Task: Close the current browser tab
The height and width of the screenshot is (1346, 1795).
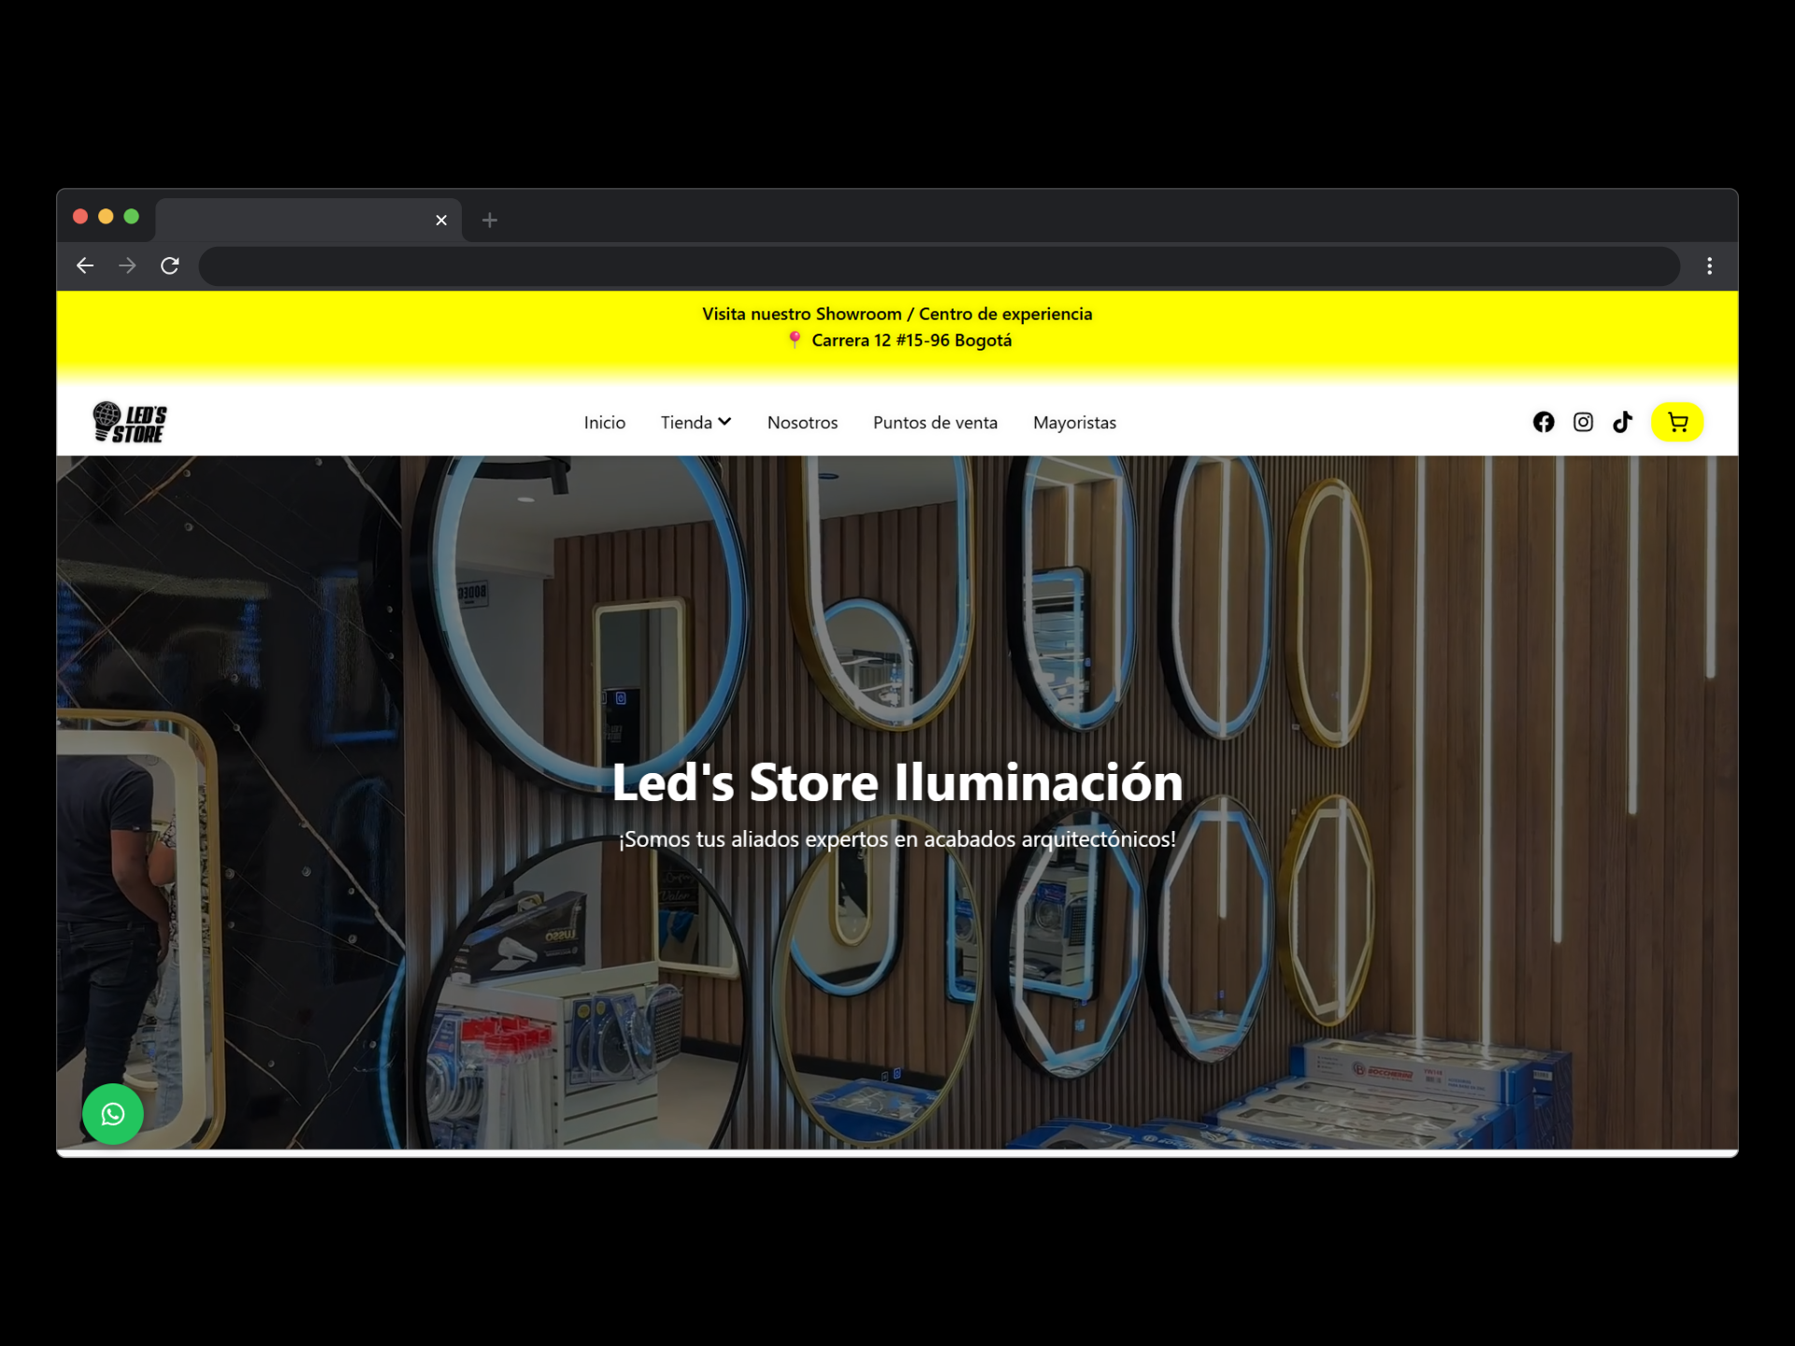Action: pyautogui.click(x=441, y=221)
